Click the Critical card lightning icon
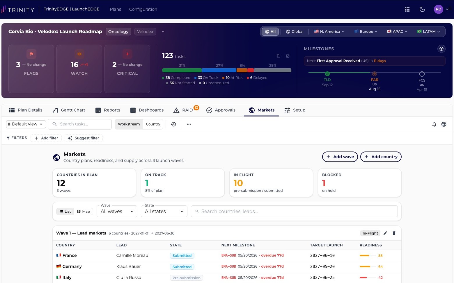454x283 pixels. point(127,54)
